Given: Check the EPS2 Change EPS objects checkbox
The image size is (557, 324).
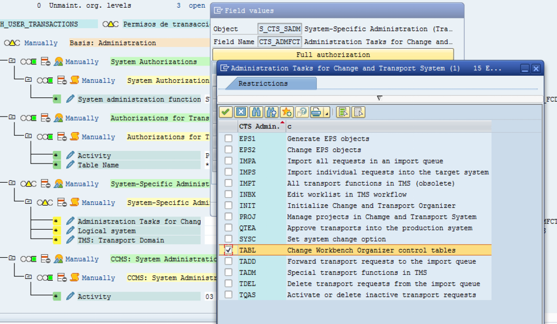Looking at the screenshot, I should point(228,150).
